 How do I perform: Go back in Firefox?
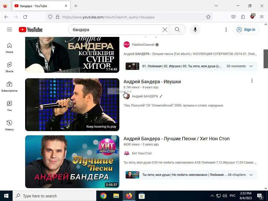pyautogui.click(x=6, y=17)
